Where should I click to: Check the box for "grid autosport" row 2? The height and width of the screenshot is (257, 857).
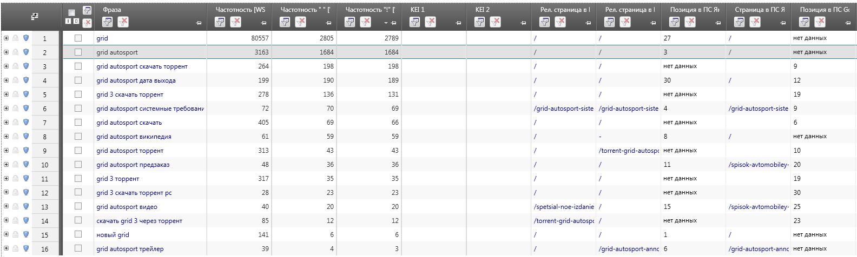tap(78, 52)
